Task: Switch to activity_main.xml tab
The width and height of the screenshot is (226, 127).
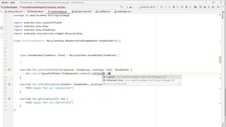Action: (15, 11)
